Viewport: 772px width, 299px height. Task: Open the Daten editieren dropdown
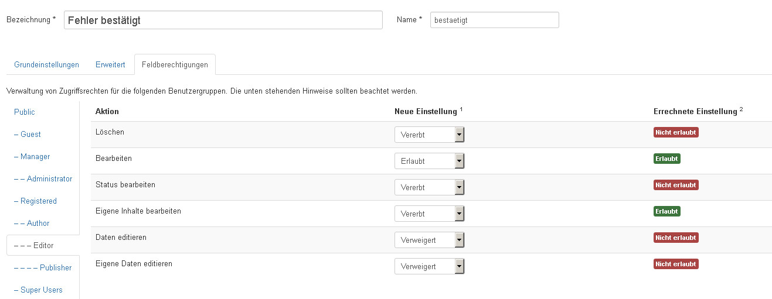click(x=429, y=240)
